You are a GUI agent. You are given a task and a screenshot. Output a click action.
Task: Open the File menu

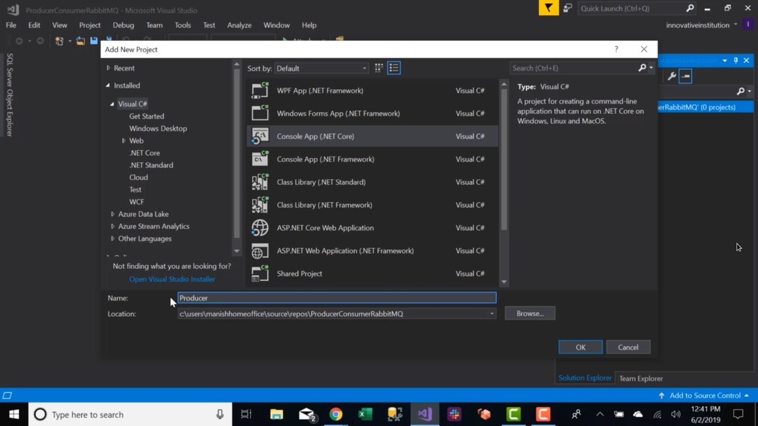[x=11, y=25]
